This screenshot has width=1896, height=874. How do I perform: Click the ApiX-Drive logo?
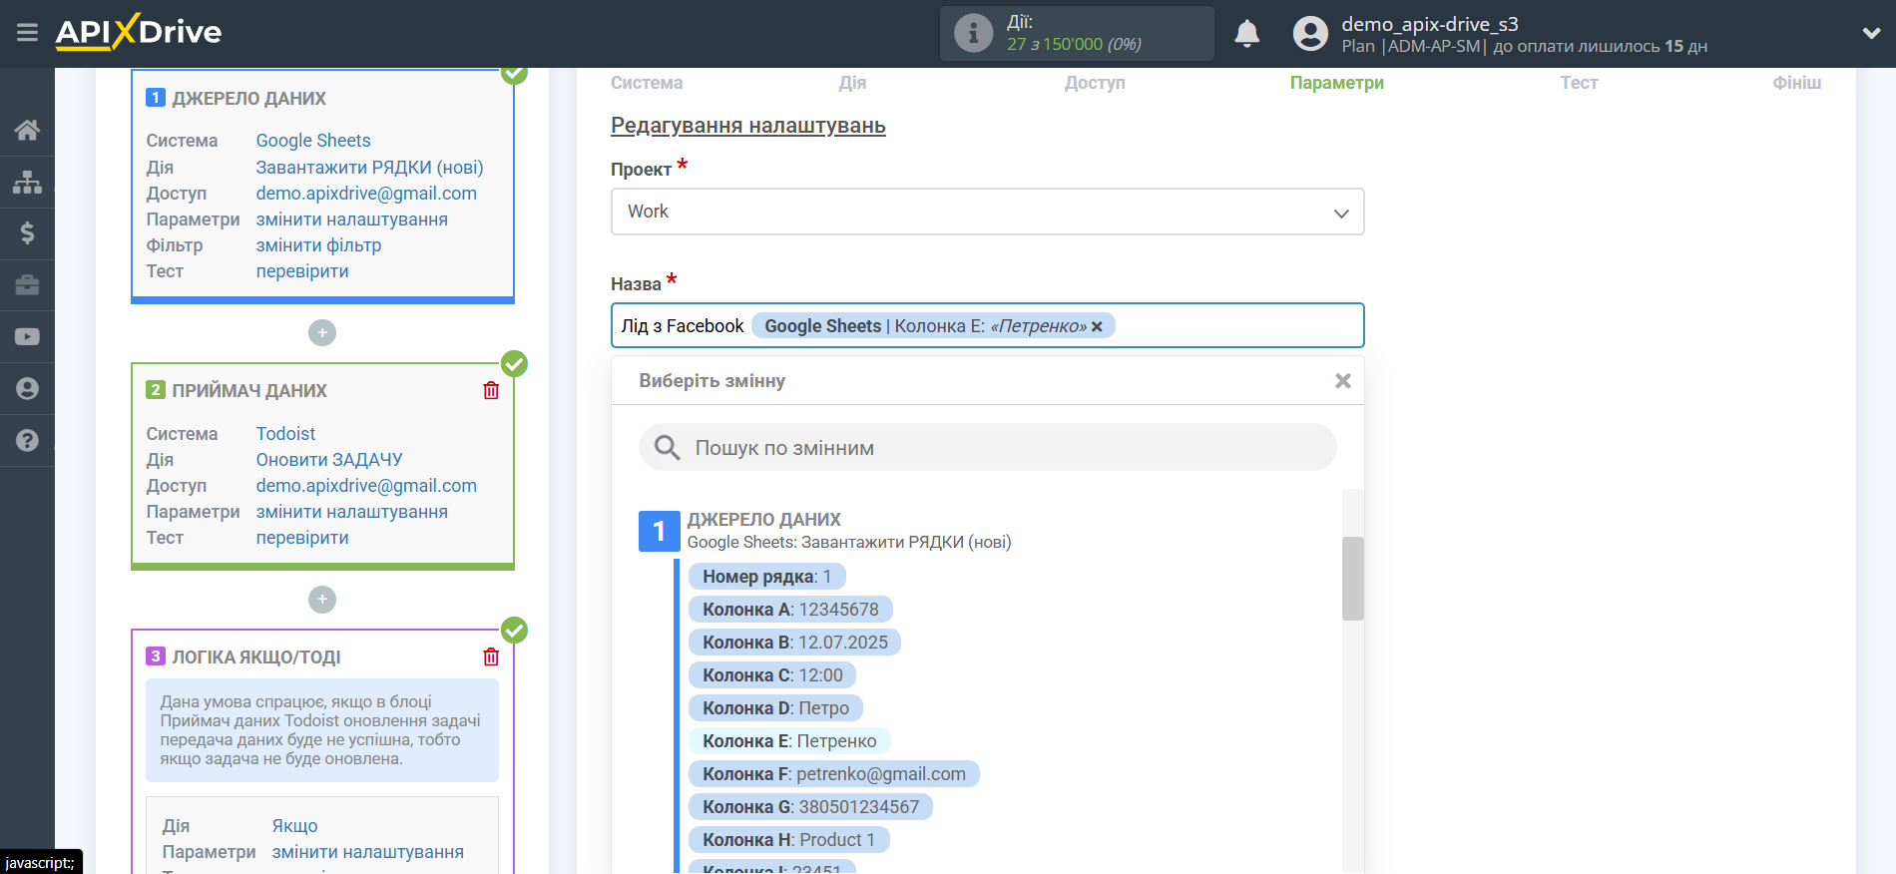(x=139, y=32)
